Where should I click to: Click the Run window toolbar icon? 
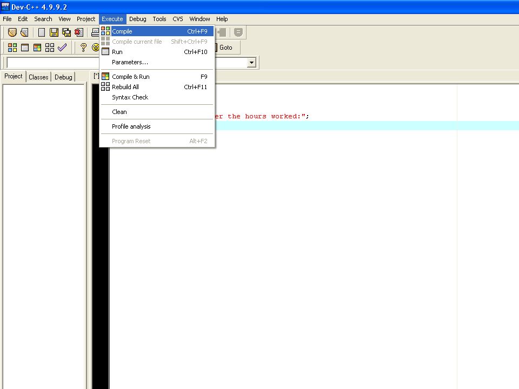25,48
